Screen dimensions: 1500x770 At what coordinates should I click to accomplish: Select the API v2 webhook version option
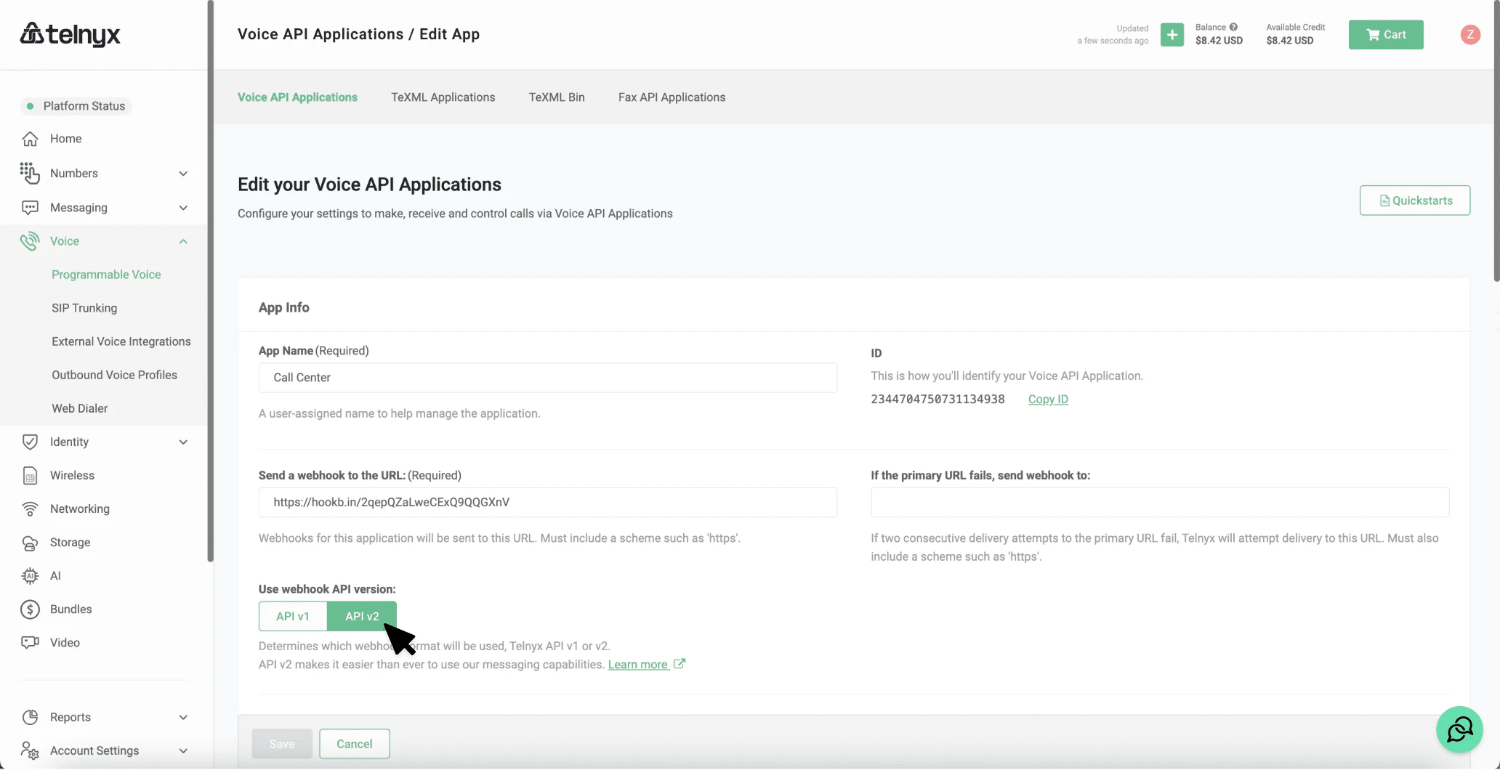coord(362,615)
